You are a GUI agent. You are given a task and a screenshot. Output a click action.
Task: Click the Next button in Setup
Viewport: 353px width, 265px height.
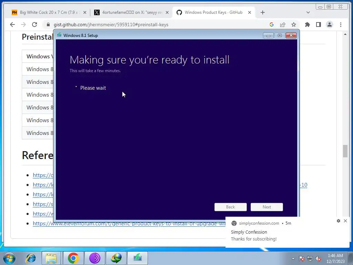pos(267,207)
